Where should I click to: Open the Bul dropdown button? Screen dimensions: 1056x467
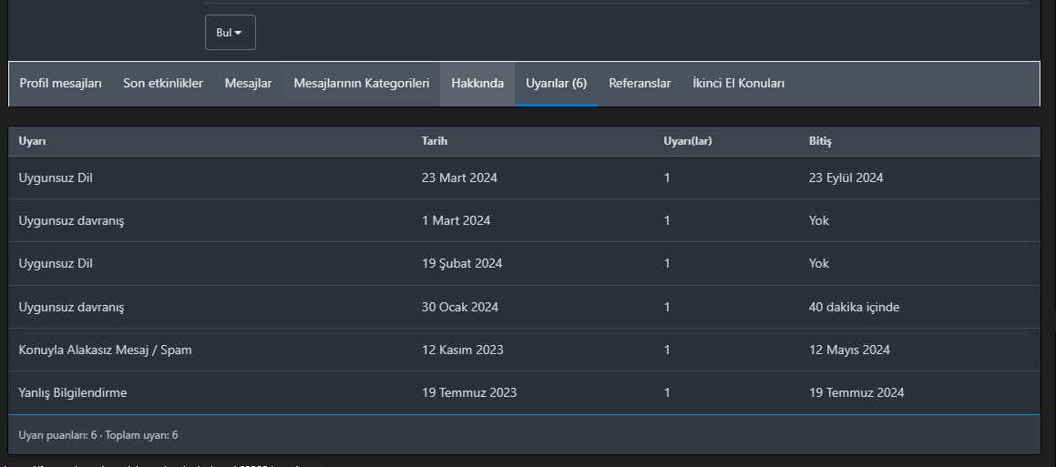pyautogui.click(x=230, y=33)
